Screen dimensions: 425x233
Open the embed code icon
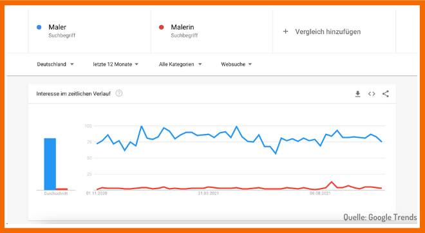[372, 94]
